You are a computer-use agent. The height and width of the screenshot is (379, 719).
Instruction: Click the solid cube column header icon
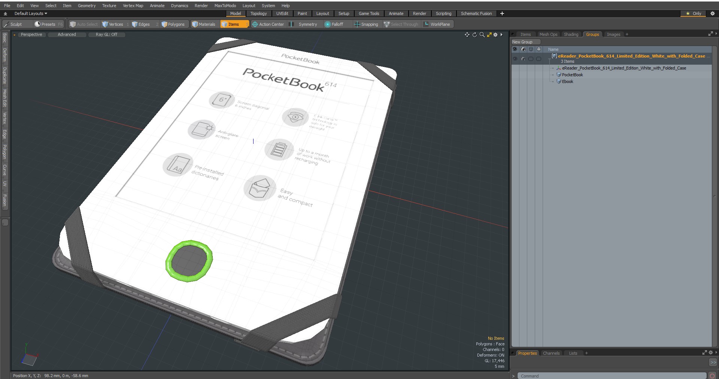(x=539, y=49)
